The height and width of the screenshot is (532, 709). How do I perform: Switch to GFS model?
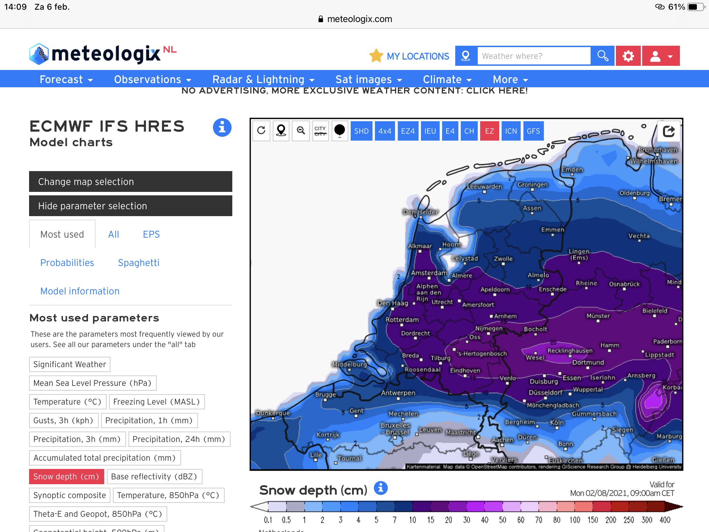click(533, 131)
